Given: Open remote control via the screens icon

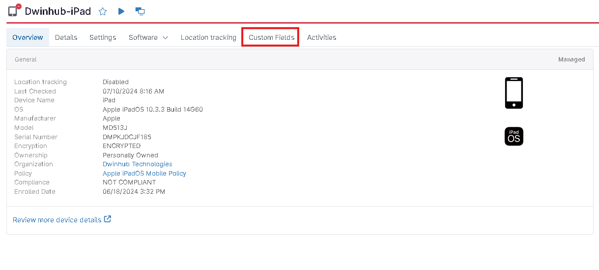Looking at the screenshot, I should (140, 11).
